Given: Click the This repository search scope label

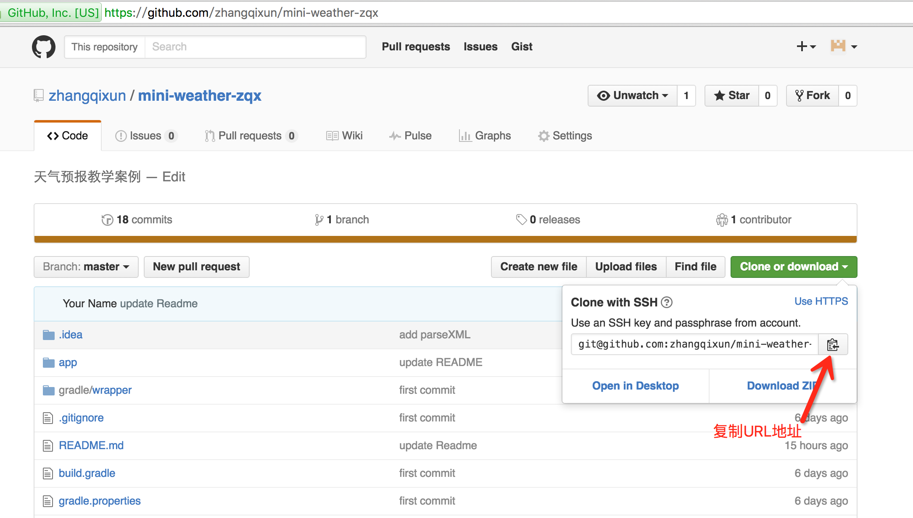Looking at the screenshot, I should pos(105,47).
